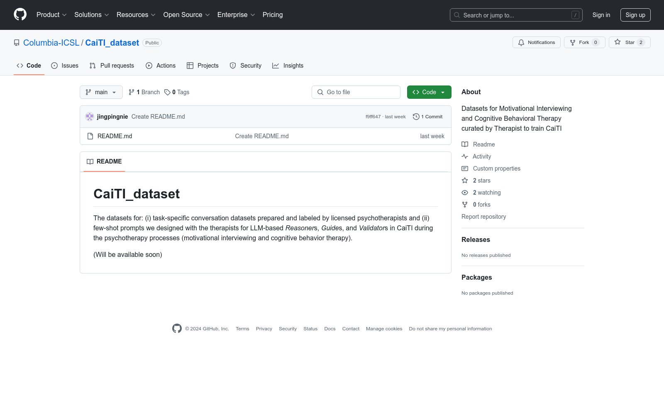Open the Releases section heading

click(476, 240)
